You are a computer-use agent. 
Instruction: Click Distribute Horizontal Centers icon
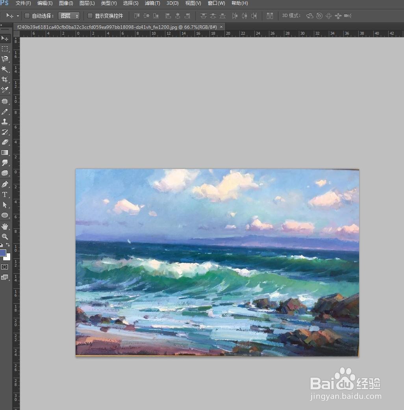(245, 16)
